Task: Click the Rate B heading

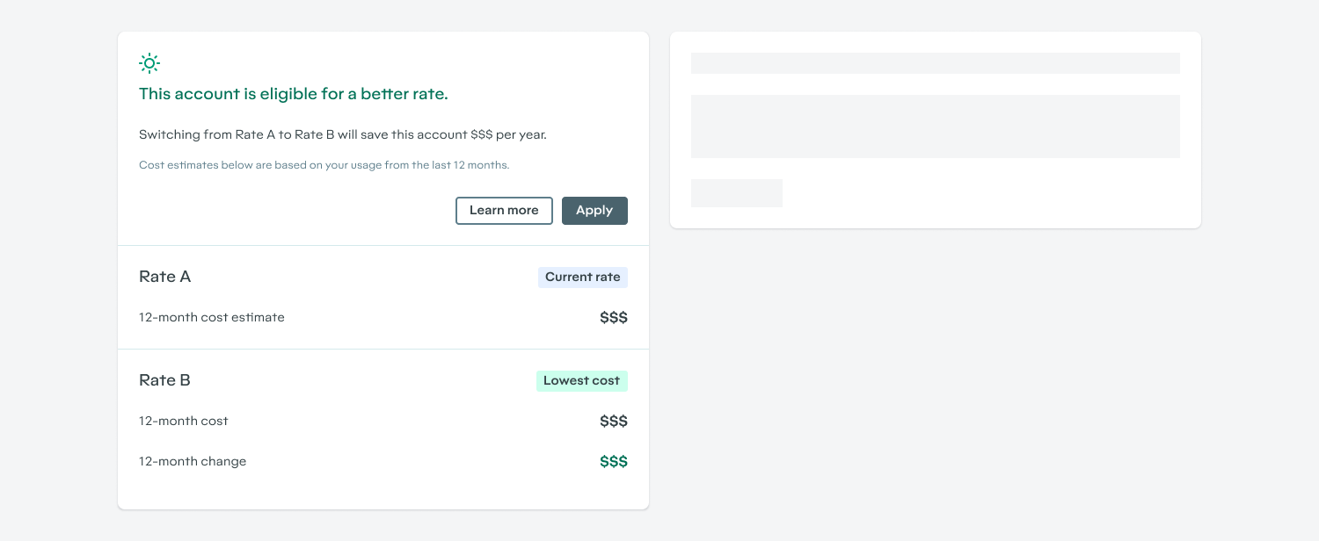Action: click(x=165, y=380)
